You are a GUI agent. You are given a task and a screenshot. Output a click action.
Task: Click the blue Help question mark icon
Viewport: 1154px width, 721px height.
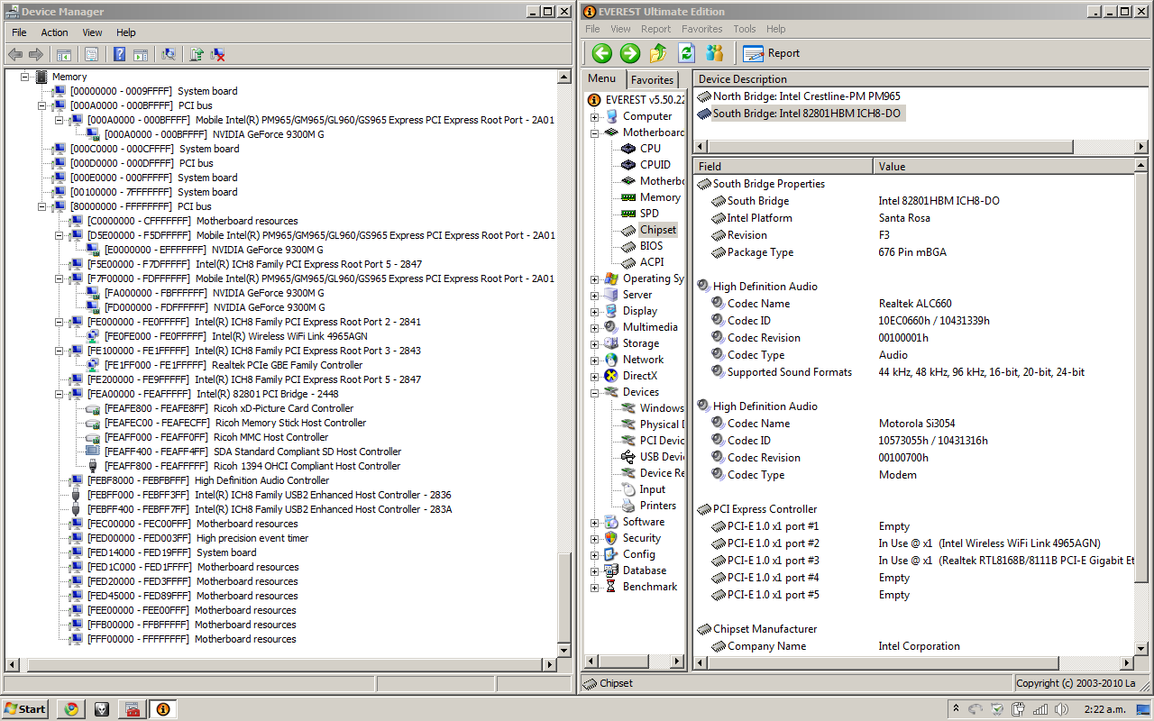click(x=119, y=55)
